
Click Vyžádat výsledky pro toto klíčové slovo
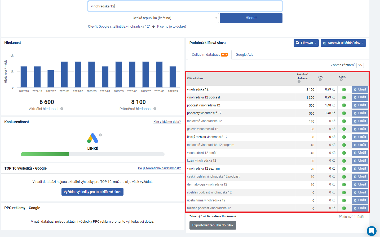[x=92, y=192]
